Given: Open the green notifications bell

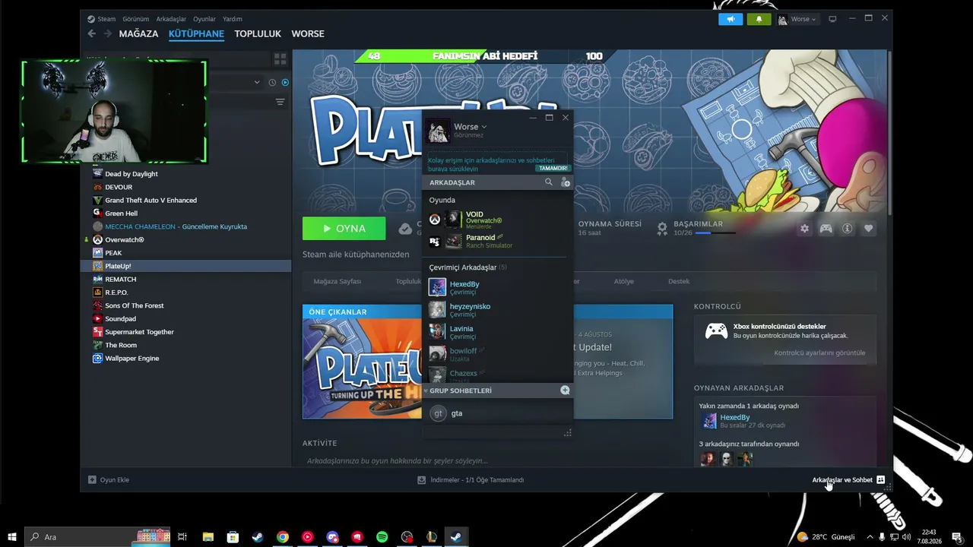Looking at the screenshot, I should (759, 19).
